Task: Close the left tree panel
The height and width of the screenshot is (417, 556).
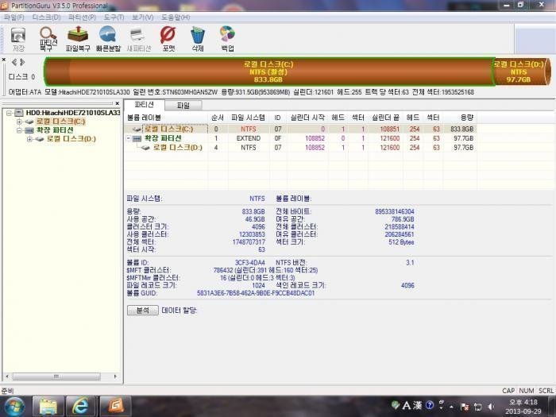Action: pyautogui.click(x=118, y=103)
